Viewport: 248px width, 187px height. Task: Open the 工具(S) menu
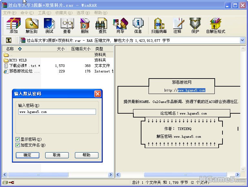[x=45, y=13]
